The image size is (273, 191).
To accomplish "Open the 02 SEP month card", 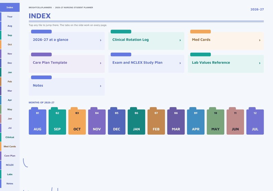I will click(x=57, y=121).
